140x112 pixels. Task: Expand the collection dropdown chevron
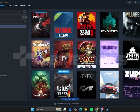point(19,17)
